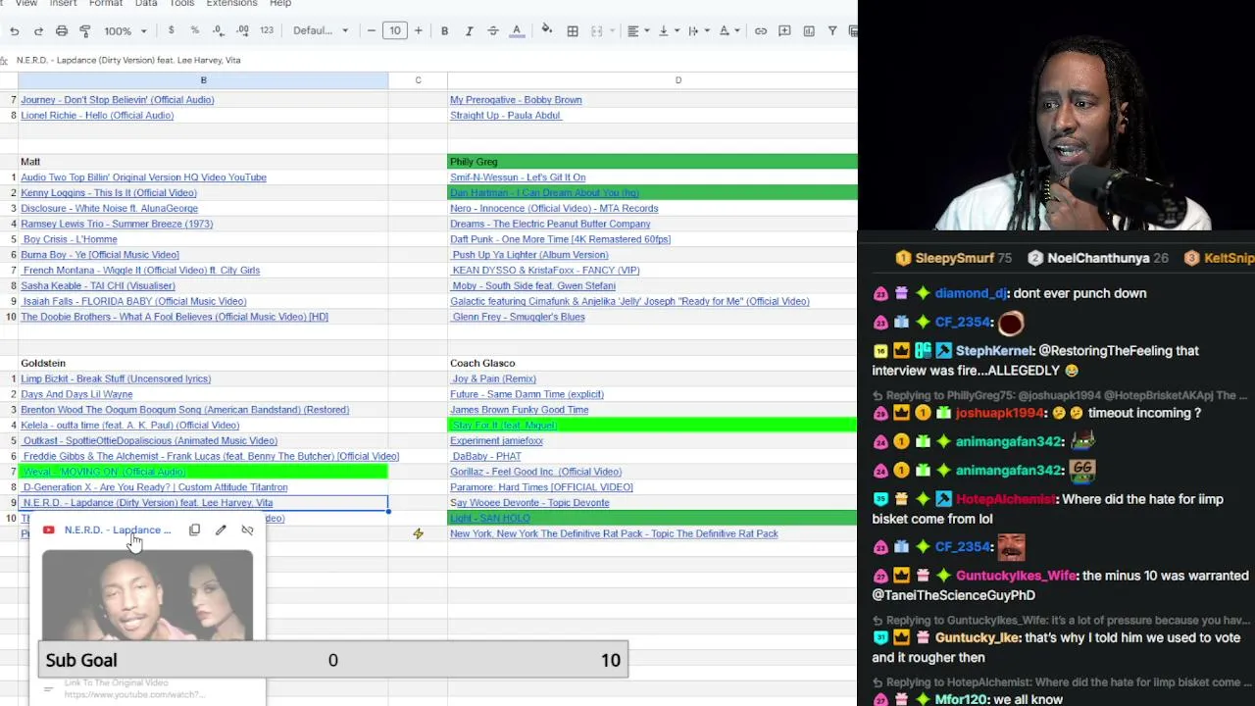Open the zoom level dropdown
1255x706 pixels.
[125, 31]
